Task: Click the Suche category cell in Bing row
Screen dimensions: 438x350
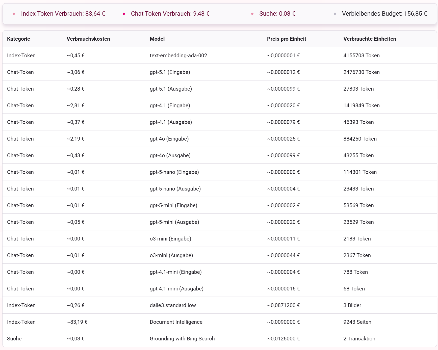Action: [x=14, y=339]
